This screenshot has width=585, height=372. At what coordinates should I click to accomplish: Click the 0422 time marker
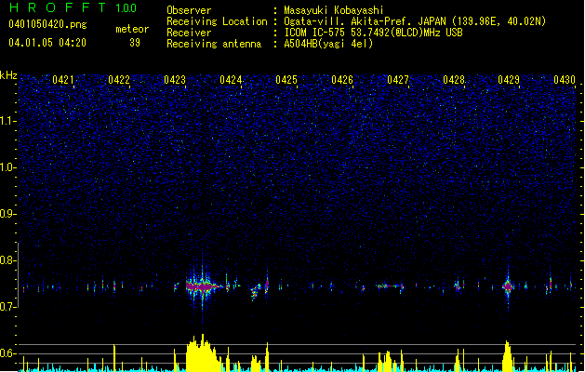point(119,80)
